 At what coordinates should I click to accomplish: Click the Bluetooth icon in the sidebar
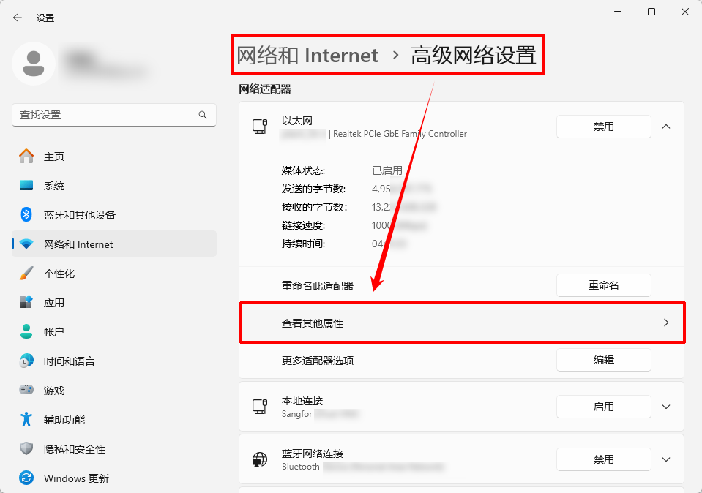click(x=26, y=215)
